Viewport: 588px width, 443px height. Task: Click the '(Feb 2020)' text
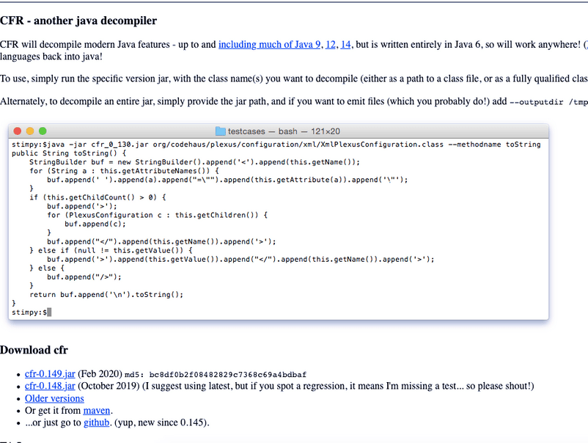pyautogui.click(x=100, y=374)
